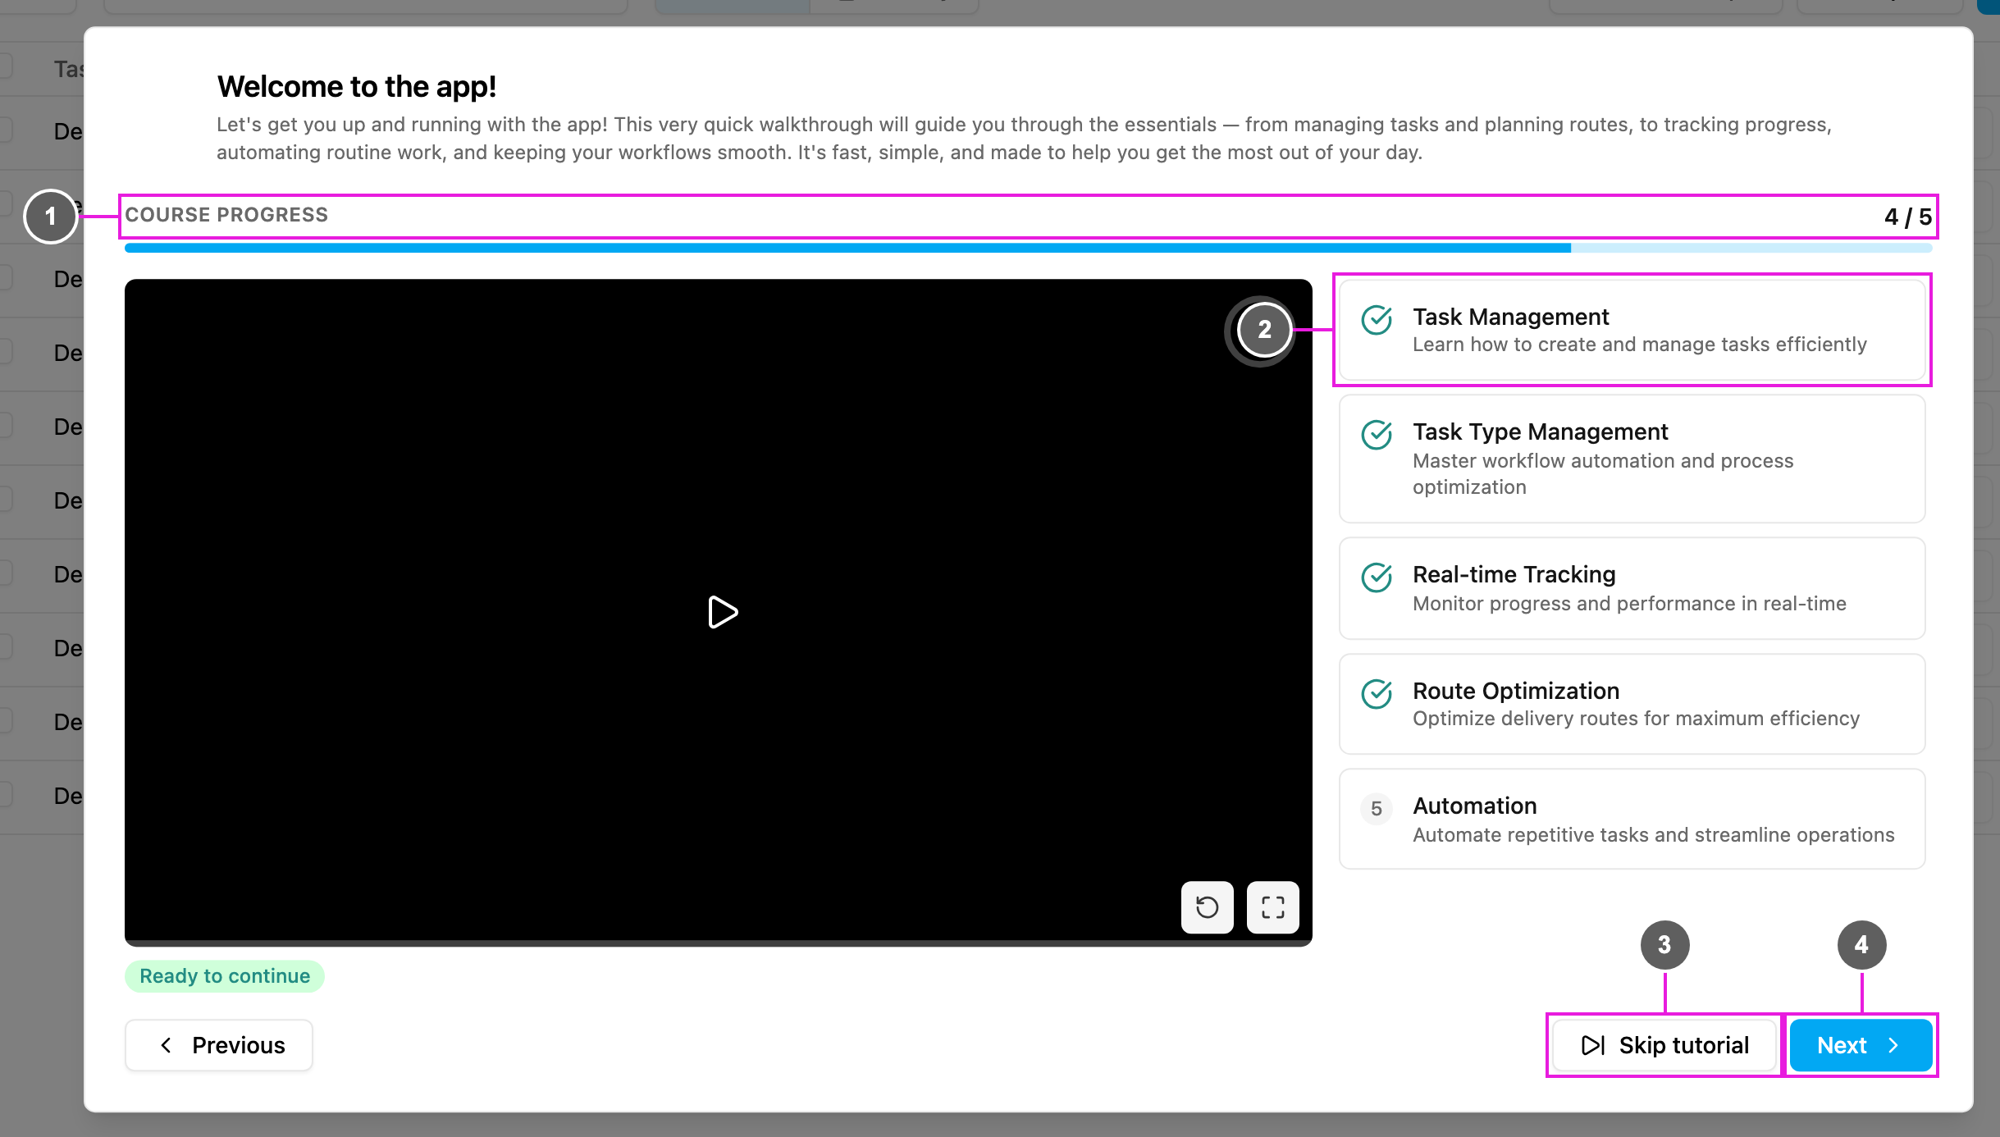This screenshot has width=2000, height=1137.
Task: Click the step 5 number badge
Action: tap(1377, 809)
